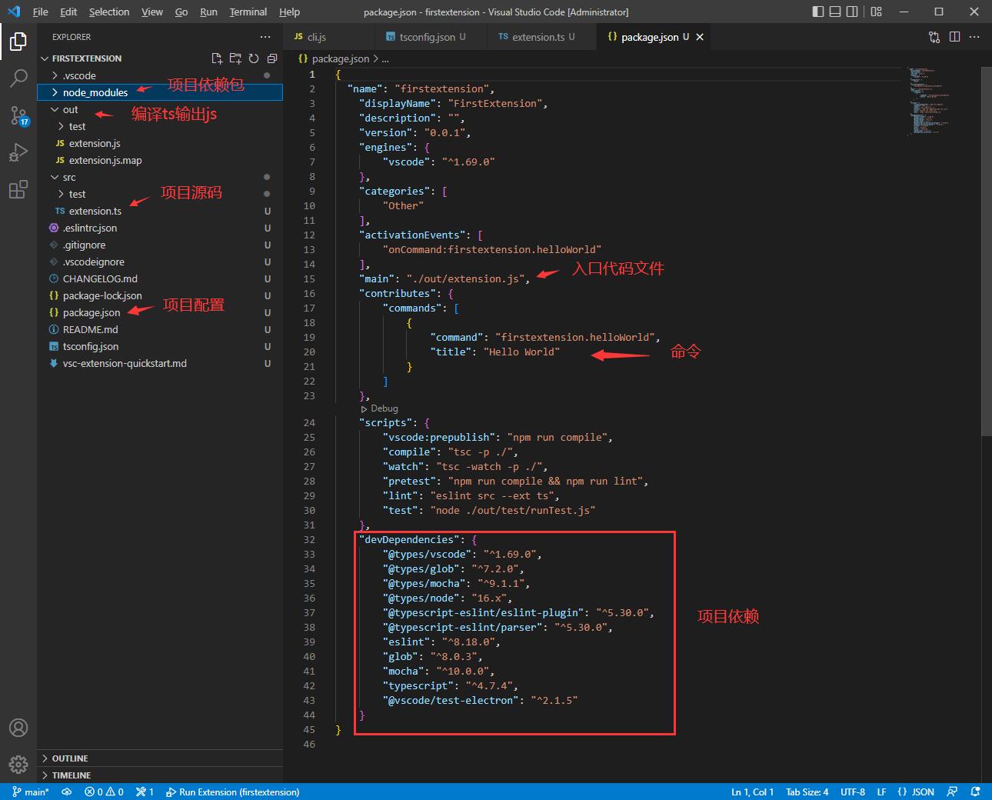Screen dimensions: 992x800
Task: Open extension.js.map file
Action: point(160,160)
